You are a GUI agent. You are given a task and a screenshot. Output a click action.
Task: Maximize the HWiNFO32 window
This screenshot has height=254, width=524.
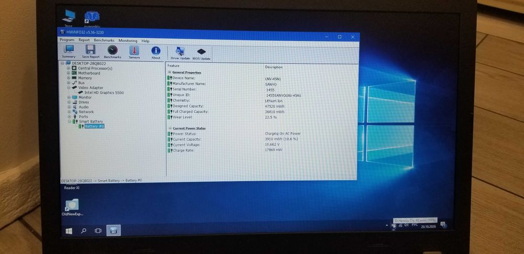click(x=340, y=37)
